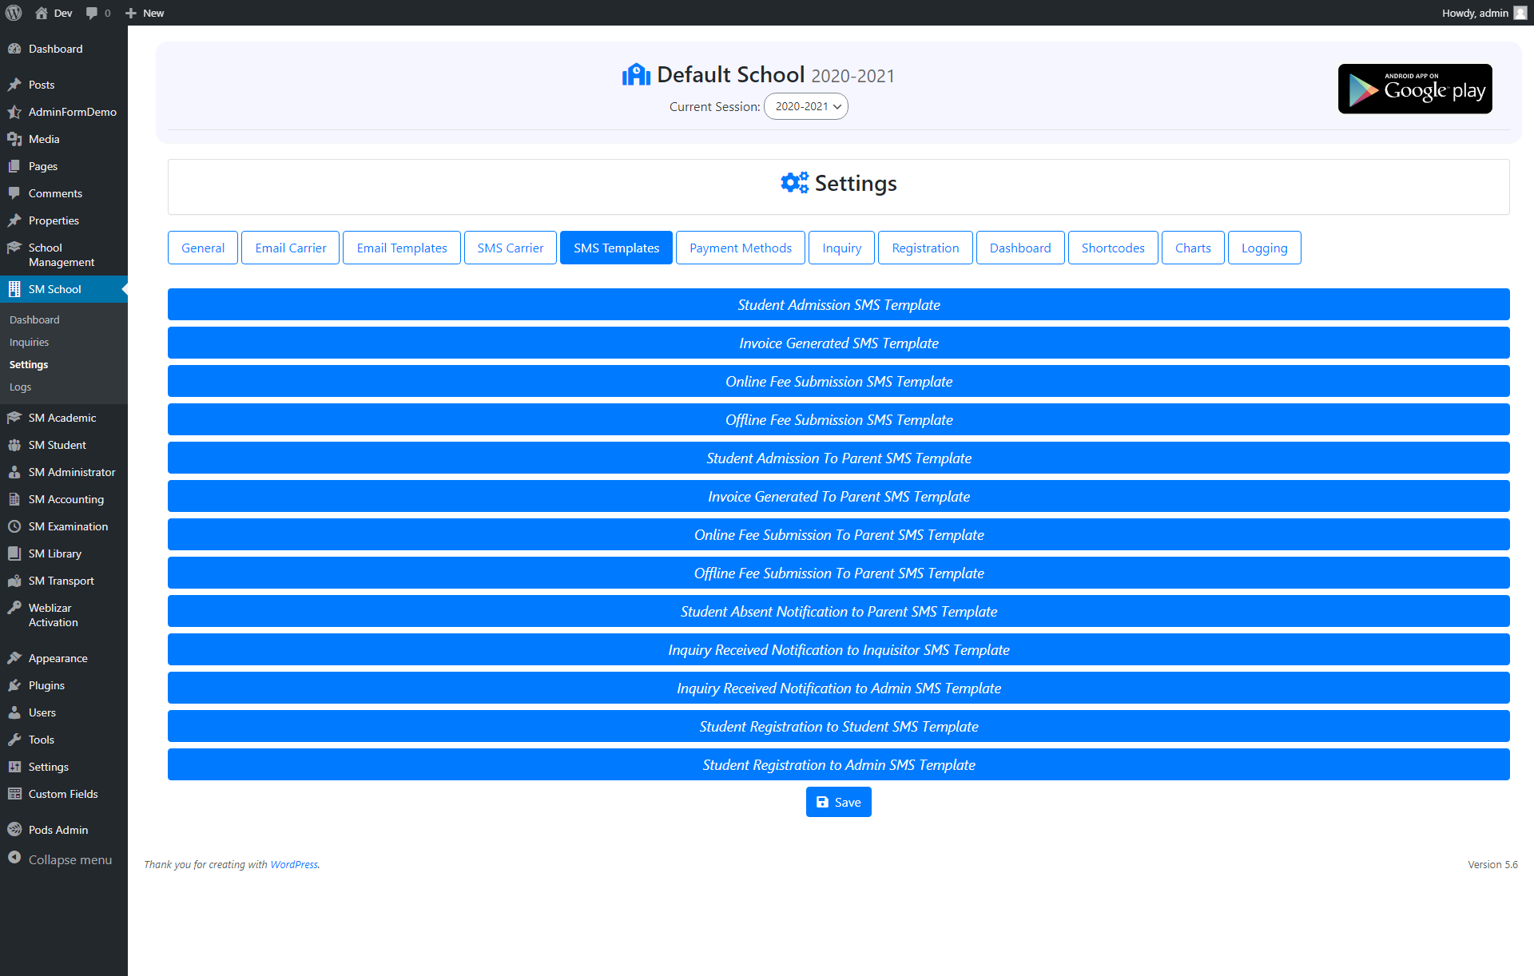
Task: Click the Google Play badge
Action: (x=1414, y=89)
